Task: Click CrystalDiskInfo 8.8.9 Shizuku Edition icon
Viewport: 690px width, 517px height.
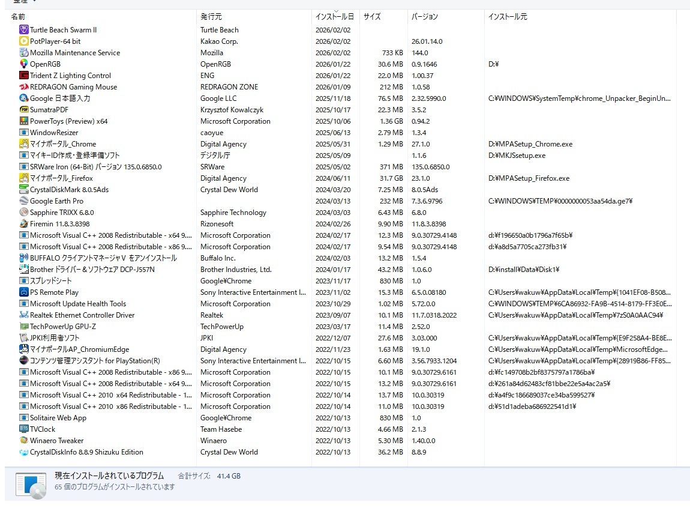Action: pos(24,452)
